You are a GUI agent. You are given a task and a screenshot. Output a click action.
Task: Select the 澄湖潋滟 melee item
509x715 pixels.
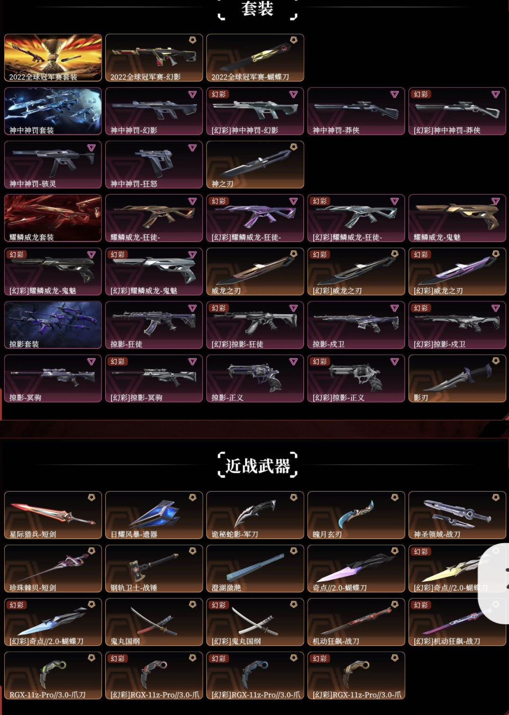255,569
